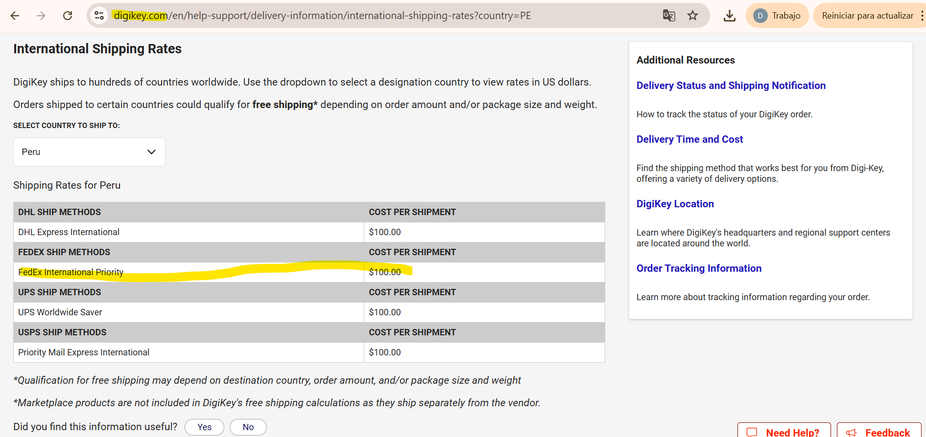Viewport: 926px width, 437px height.
Task: Click the $100.00 cost for FedEx Priority
Action: (385, 272)
